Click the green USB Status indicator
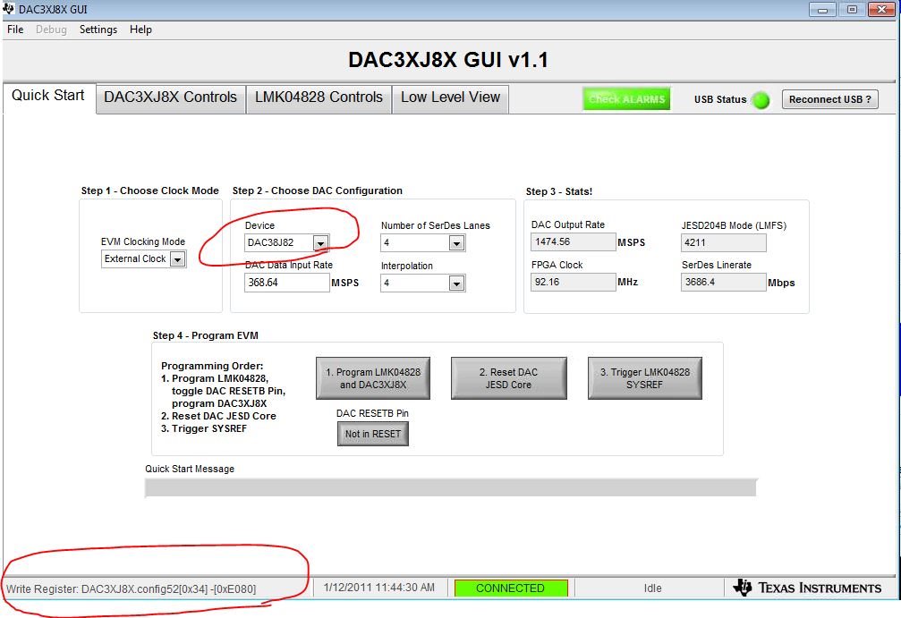The image size is (901, 618). 761,100
